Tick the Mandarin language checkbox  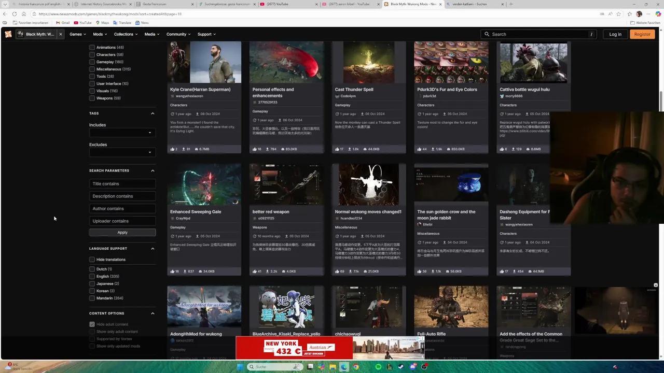tap(92, 298)
